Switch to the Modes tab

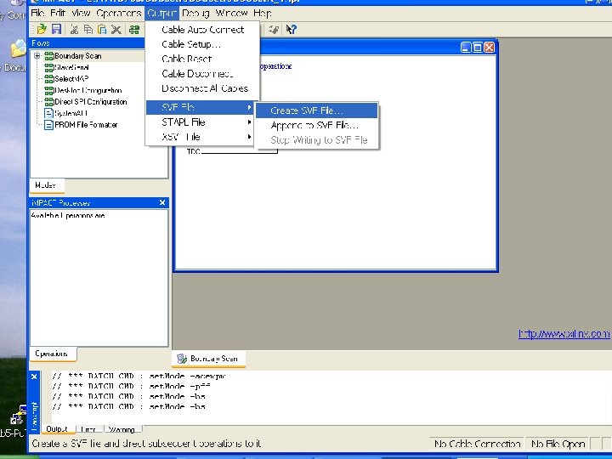click(x=46, y=185)
